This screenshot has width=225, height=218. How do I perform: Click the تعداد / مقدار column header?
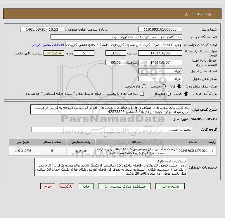[52, 142]
